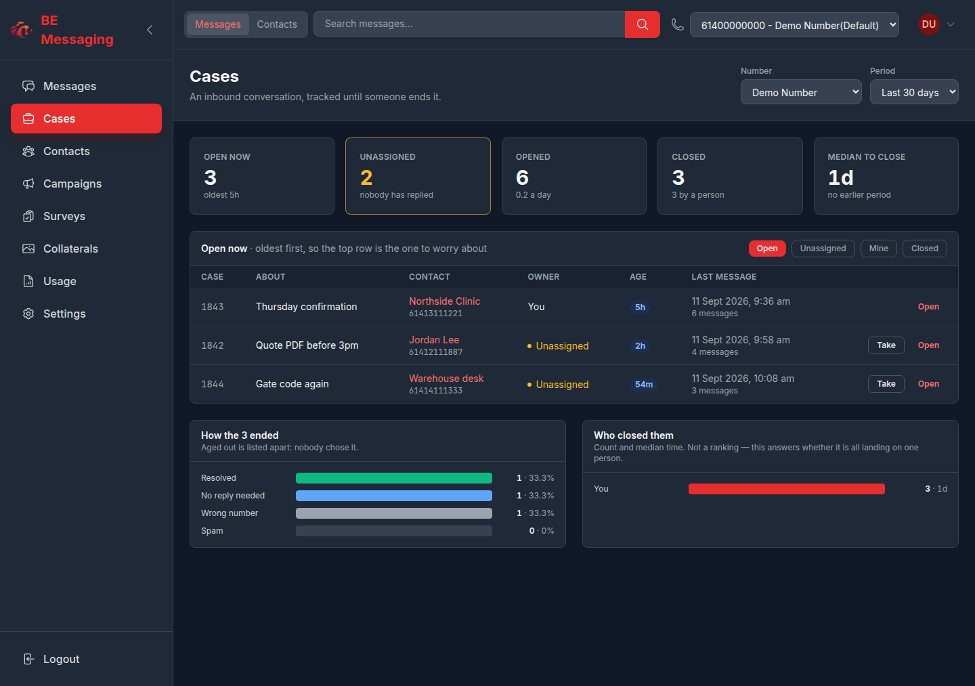Open the Number filter Demo Number dropdown

pyautogui.click(x=801, y=92)
